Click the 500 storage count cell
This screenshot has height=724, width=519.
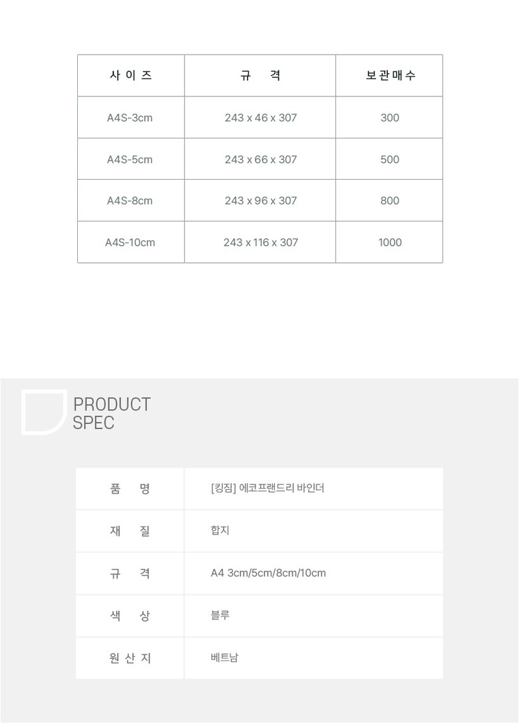click(390, 160)
